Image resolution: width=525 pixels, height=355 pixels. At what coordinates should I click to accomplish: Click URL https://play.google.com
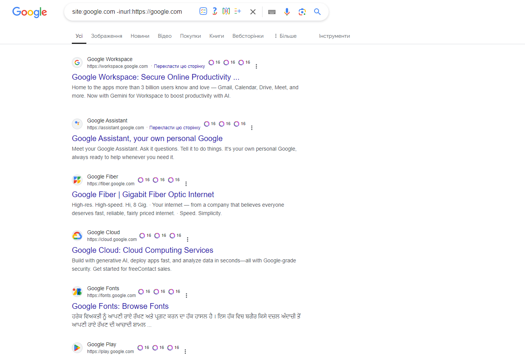[x=110, y=352]
